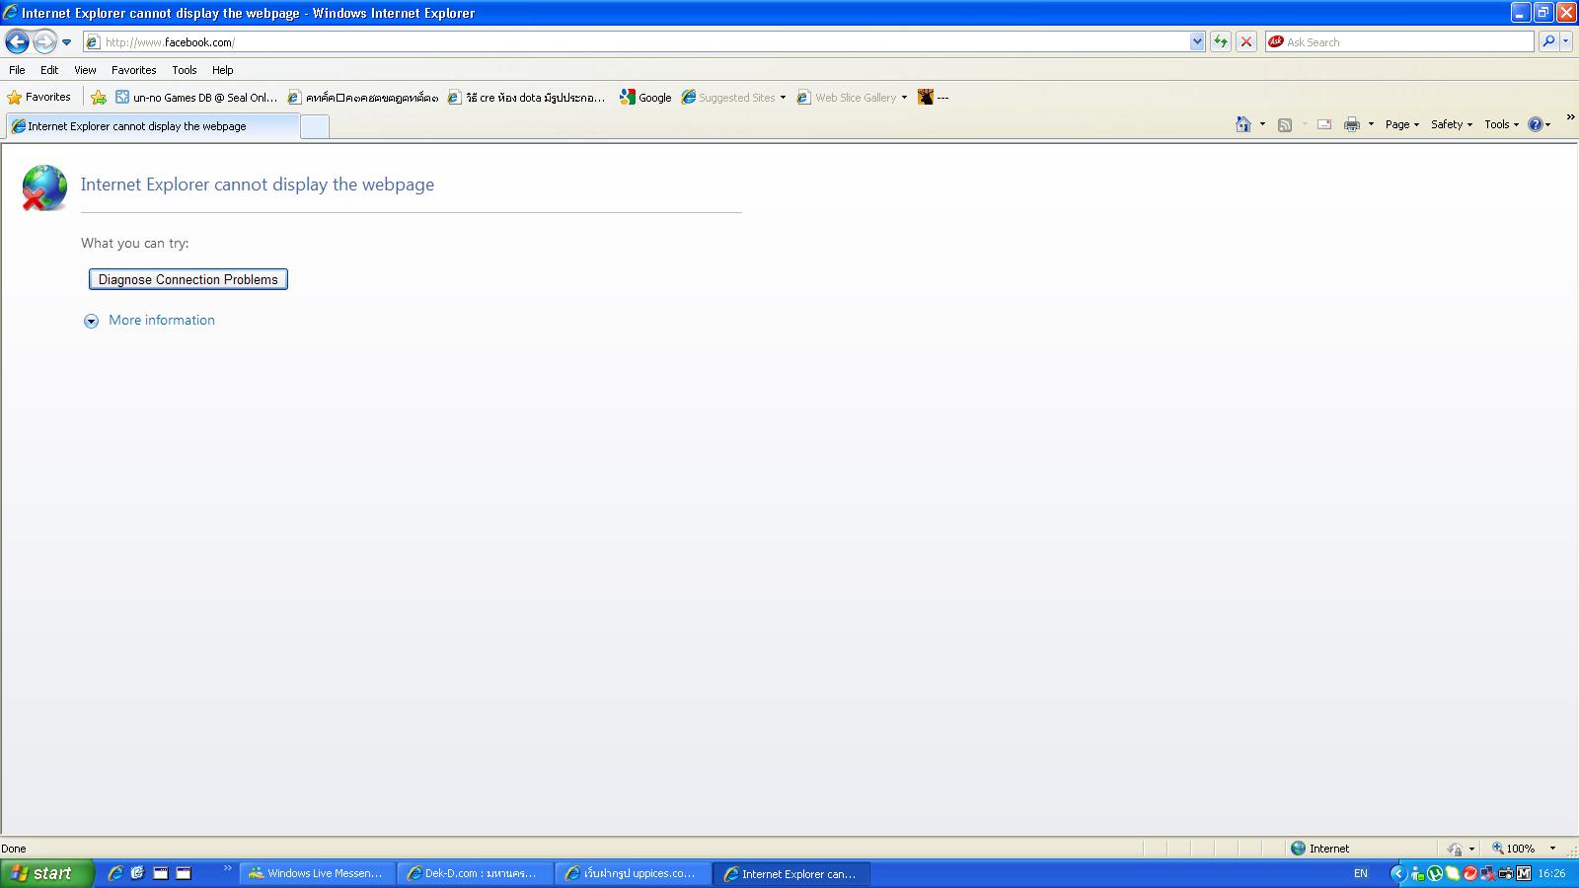
Task: Click the Add to Favorites Bar icon
Action: click(99, 97)
